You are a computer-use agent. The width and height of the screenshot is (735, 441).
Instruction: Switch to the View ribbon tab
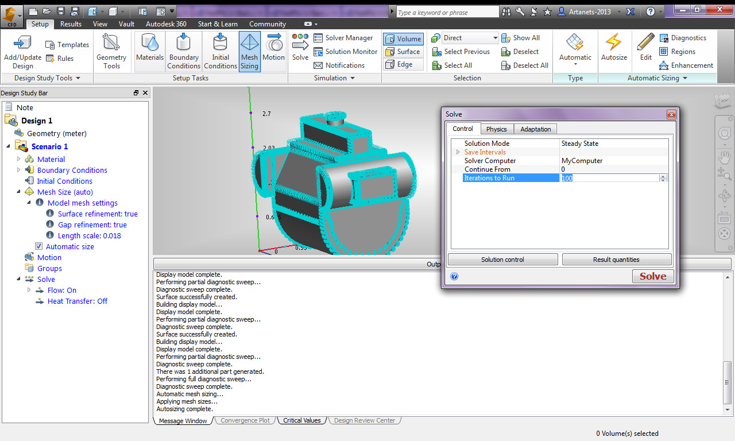[x=100, y=24]
